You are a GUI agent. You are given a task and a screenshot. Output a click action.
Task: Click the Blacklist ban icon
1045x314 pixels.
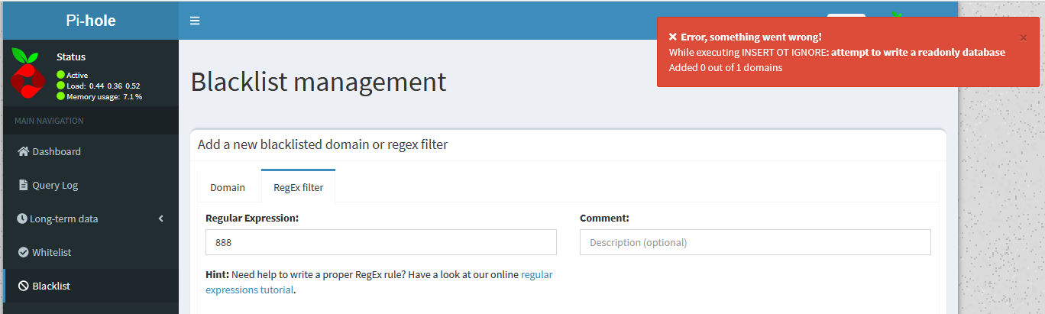pyautogui.click(x=23, y=286)
